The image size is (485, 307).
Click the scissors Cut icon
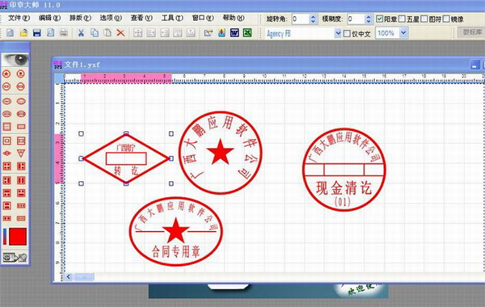81,33
